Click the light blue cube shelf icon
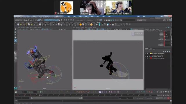Viewport: 186px width, 104px height. pyautogui.click(x=108, y=25)
